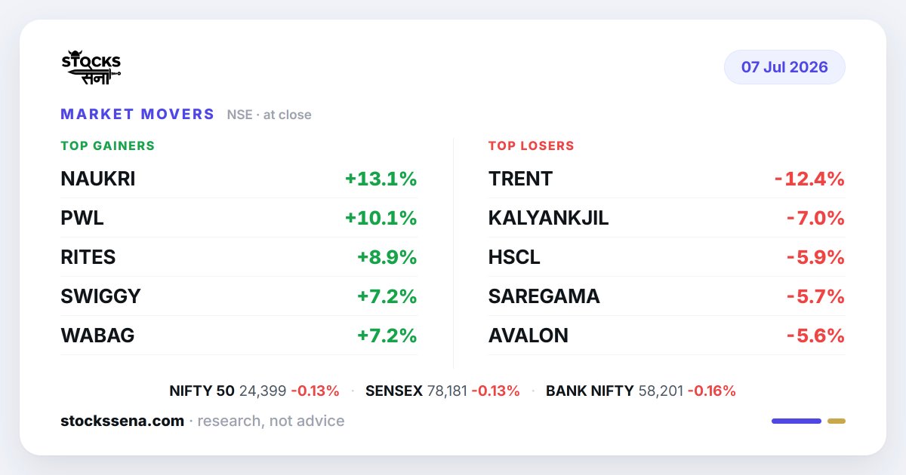Select HSCL in top losers

click(514, 258)
